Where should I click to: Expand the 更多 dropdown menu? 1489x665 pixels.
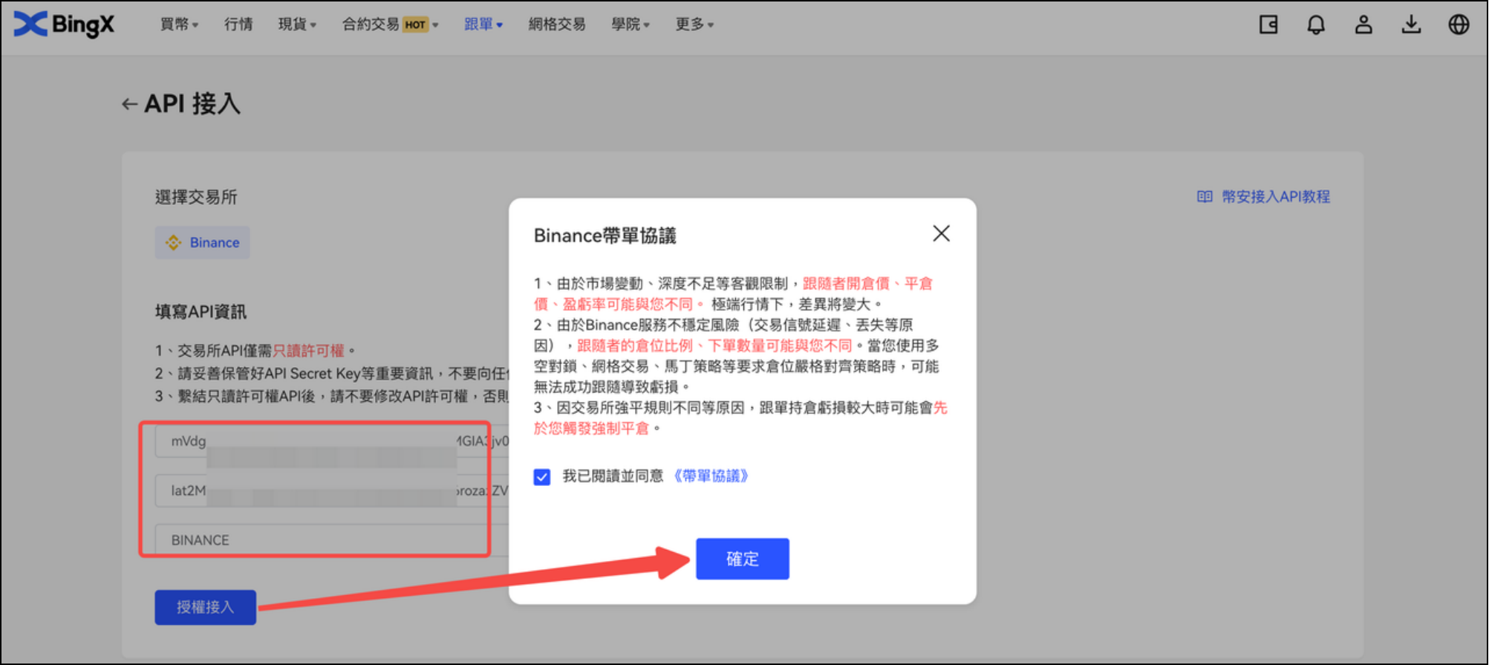tap(694, 25)
